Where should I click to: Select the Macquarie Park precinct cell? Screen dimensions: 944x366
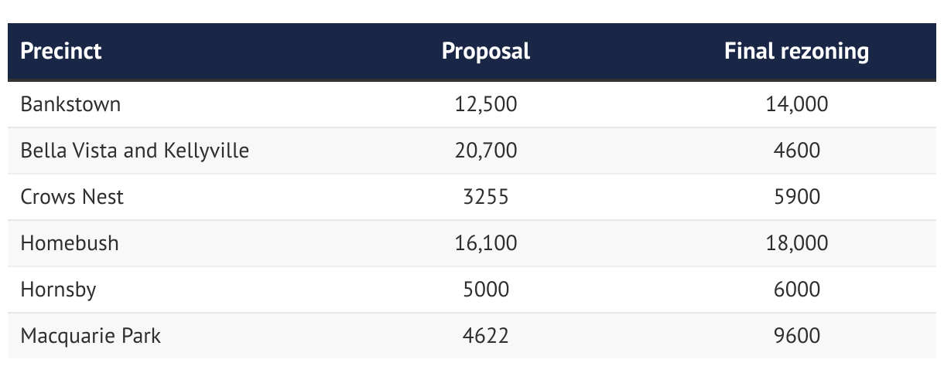(x=91, y=336)
